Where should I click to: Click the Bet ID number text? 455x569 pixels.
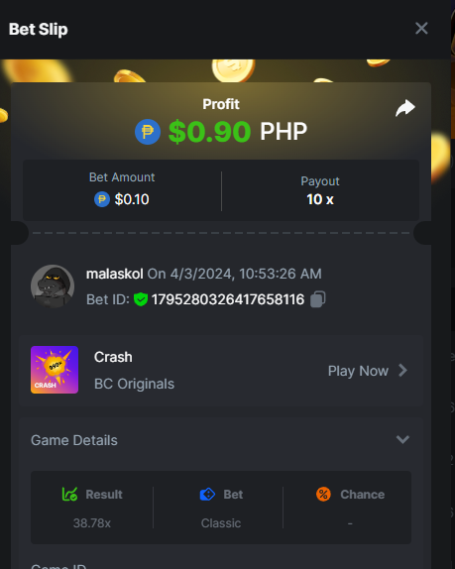point(228,299)
